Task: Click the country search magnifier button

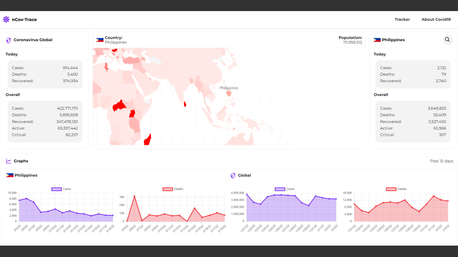Action: (x=447, y=40)
